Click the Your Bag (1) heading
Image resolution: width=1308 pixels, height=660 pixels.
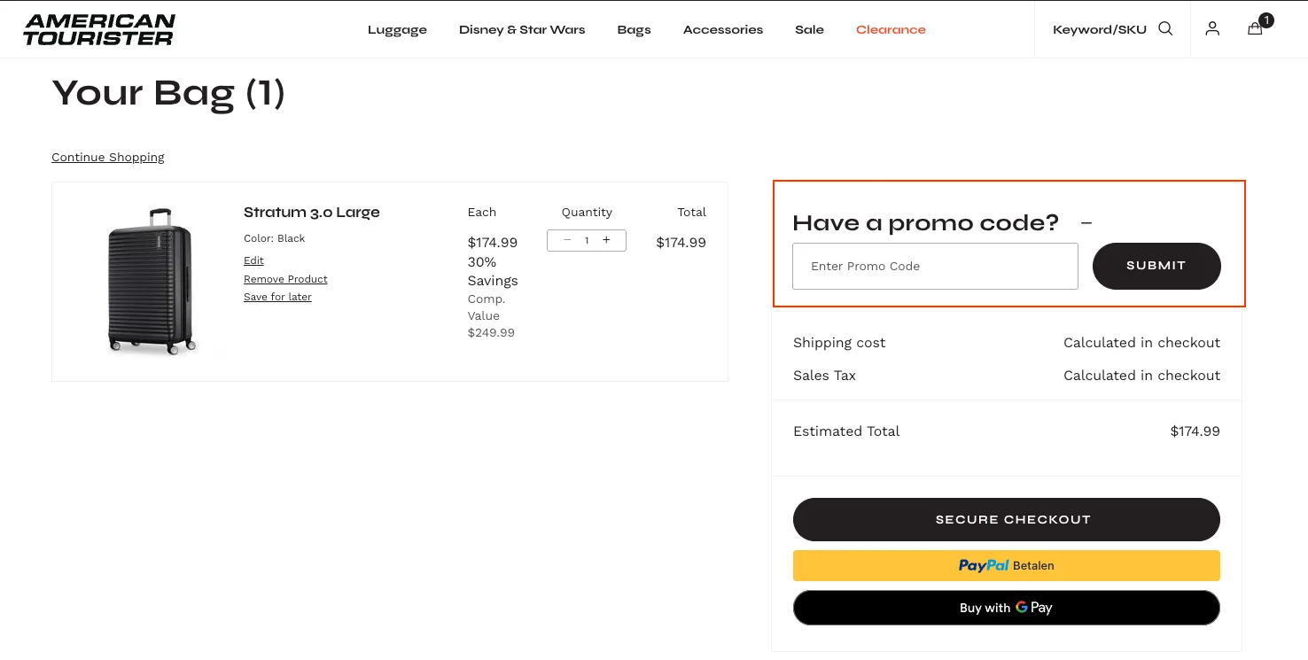click(168, 93)
